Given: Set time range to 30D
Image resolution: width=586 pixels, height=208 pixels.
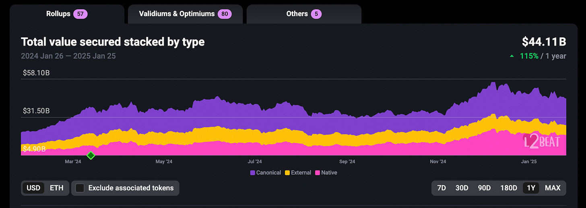Looking at the screenshot, I should pos(462,188).
